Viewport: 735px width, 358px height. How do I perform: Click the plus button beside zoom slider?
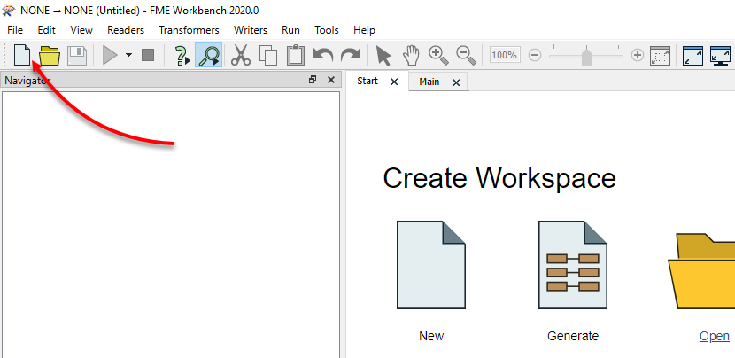pyautogui.click(x=637, y=55)
